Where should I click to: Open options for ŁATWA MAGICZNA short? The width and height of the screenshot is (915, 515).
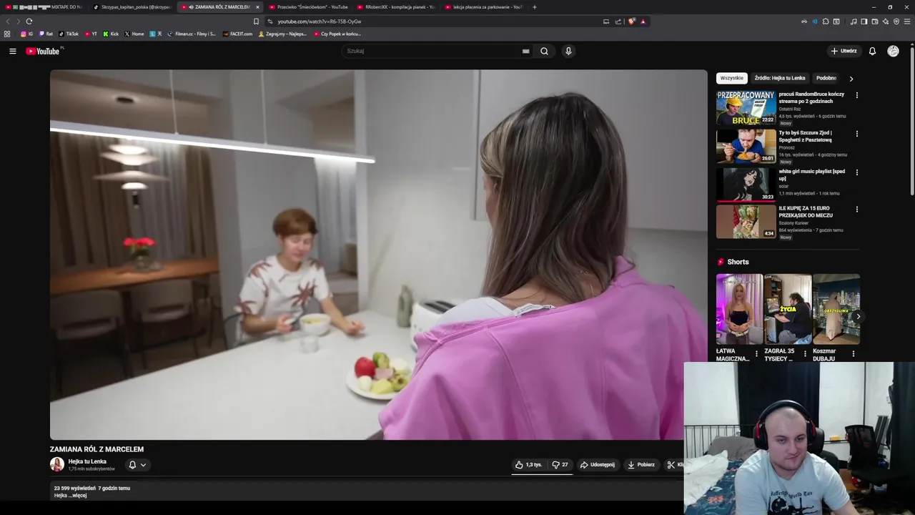click(756, 353)
